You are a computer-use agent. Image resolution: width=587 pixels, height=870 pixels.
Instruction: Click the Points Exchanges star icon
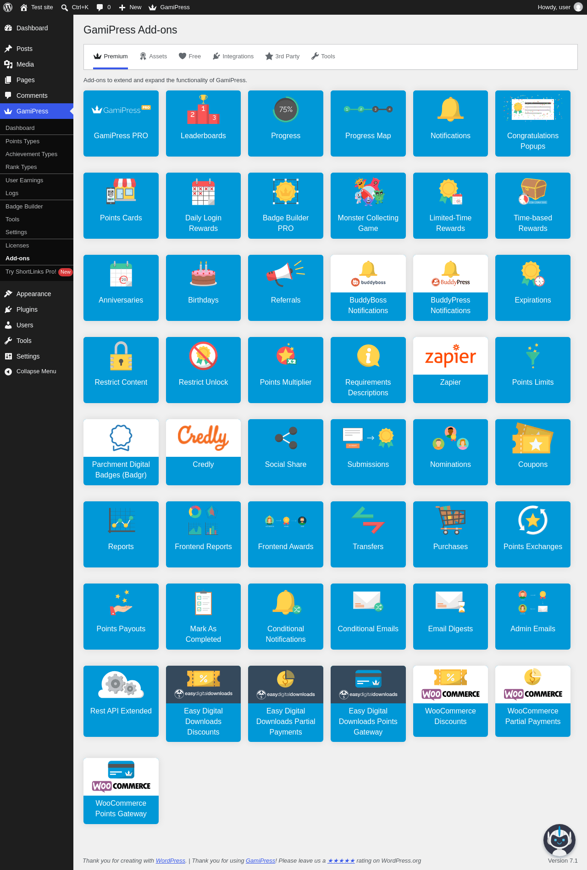[533, 520]
